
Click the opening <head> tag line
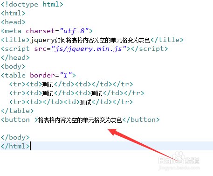click(13, 22)
